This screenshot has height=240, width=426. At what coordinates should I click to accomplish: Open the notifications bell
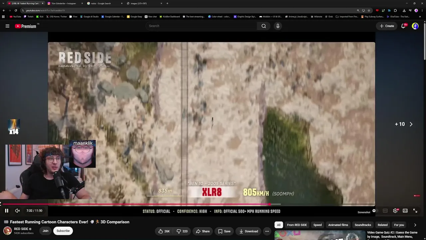pos(403,26)
